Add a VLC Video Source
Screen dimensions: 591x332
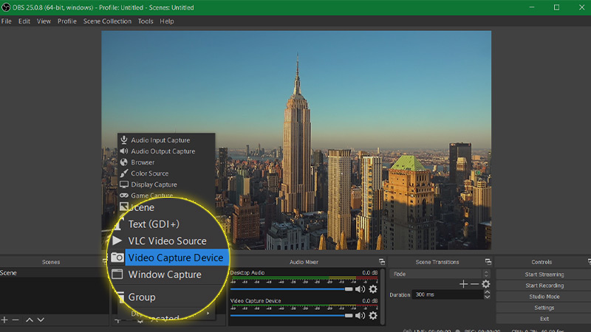point(168,241)
